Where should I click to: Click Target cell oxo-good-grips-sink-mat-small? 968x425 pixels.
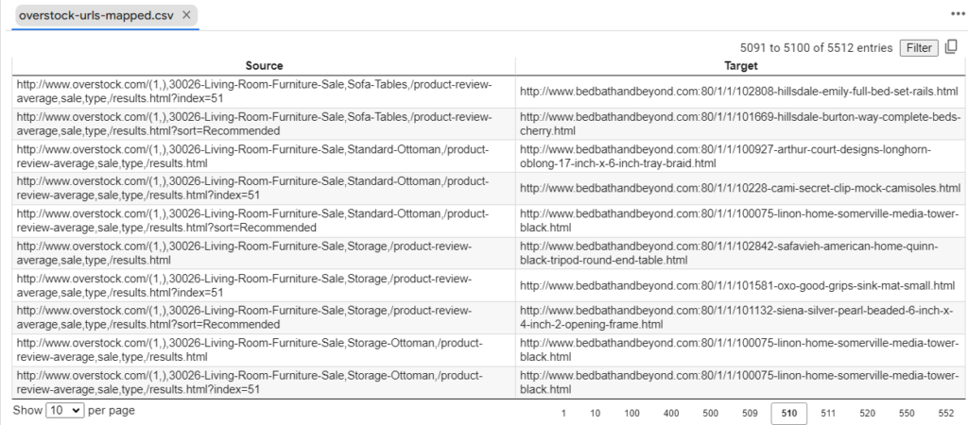click(740, 285)
